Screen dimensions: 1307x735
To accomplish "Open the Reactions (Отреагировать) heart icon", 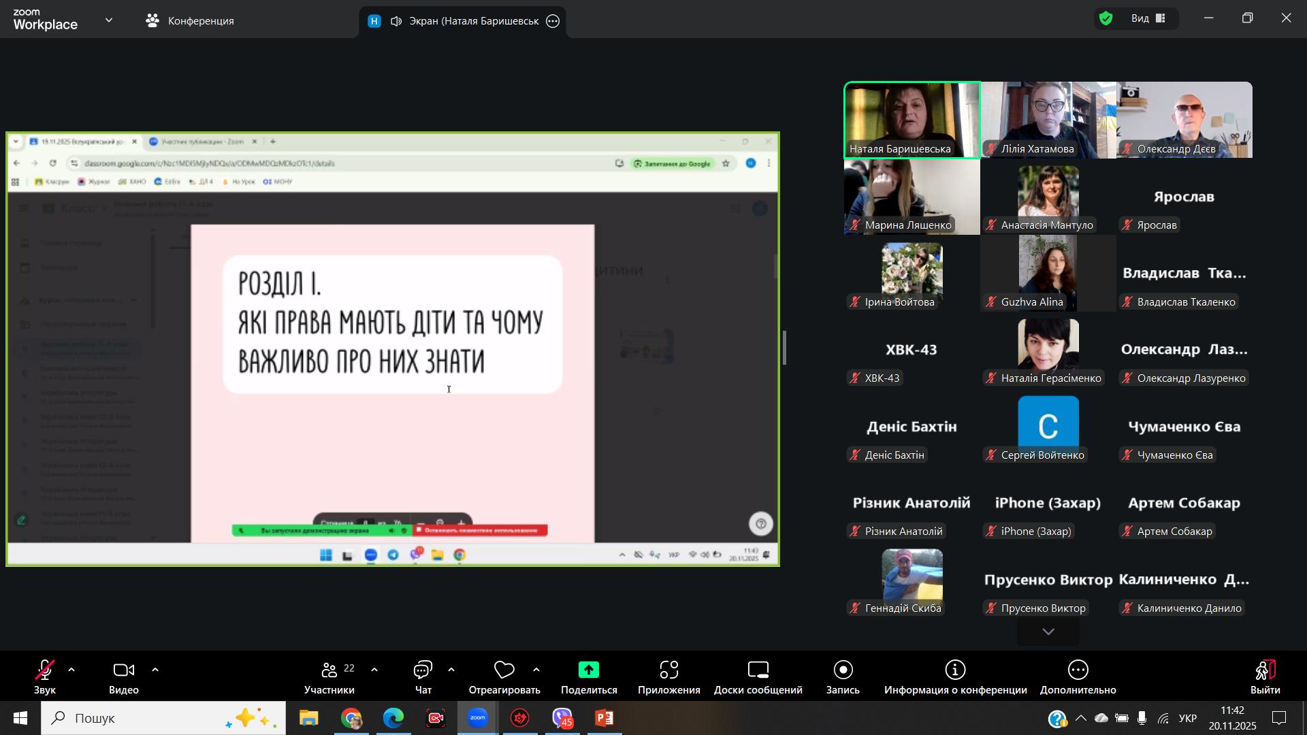I will click(504, 671).
